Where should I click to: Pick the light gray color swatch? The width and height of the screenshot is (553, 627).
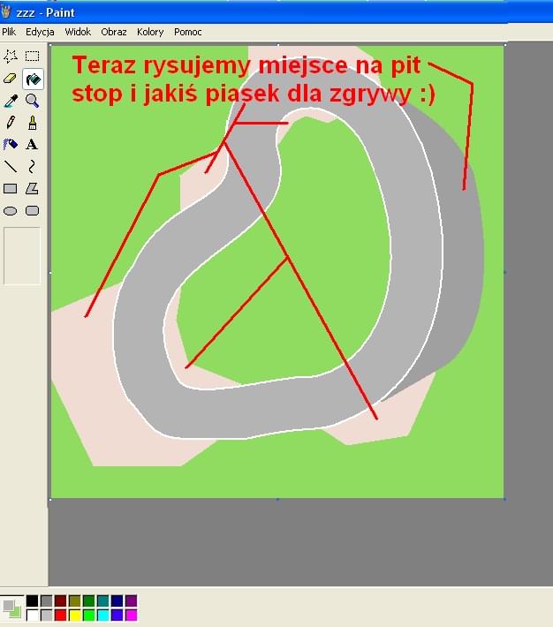pyautogui.click(x=47, y=615)
